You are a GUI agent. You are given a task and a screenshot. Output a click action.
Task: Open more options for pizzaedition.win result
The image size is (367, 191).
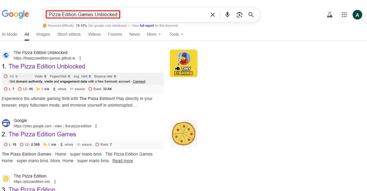coord(55,182)
